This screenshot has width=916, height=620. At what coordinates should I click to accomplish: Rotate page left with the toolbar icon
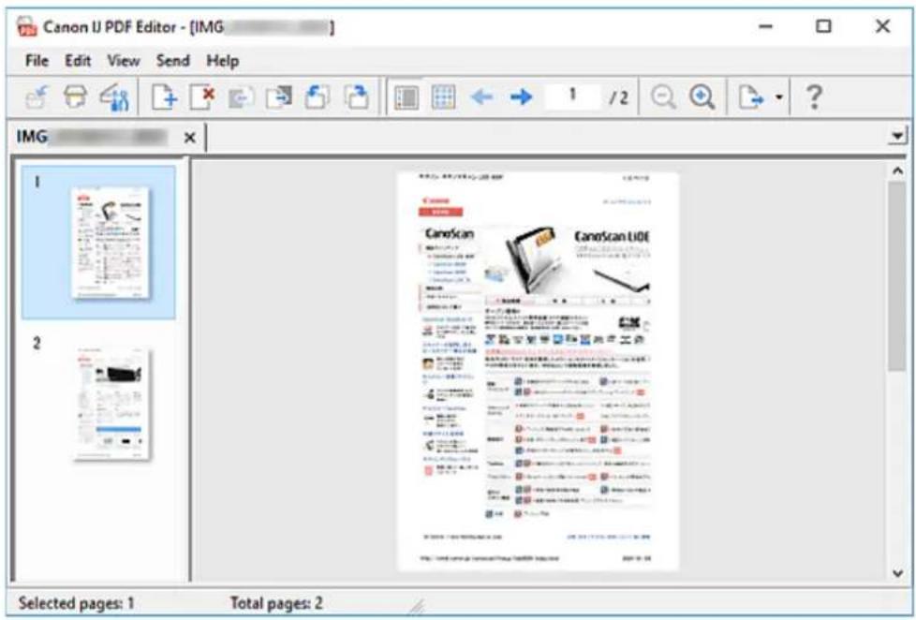pos(318,97)
